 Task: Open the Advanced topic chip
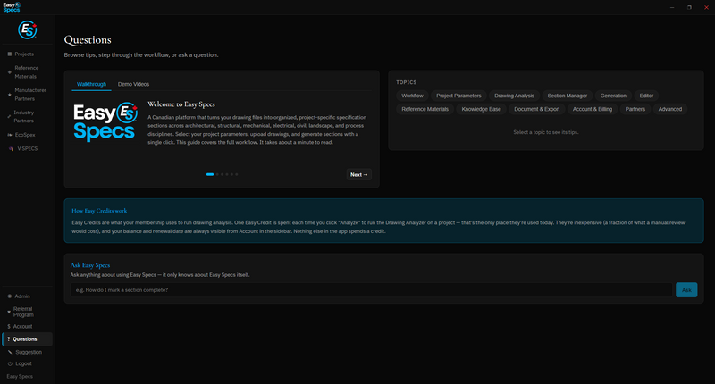tap(669, 109)
